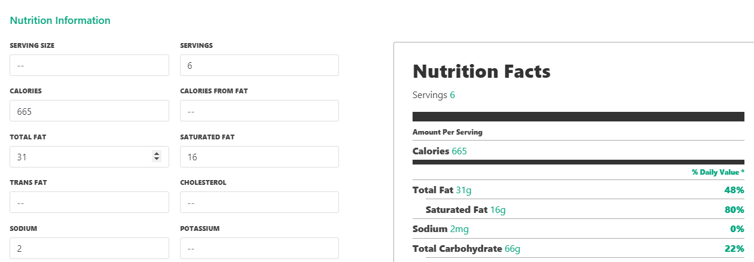This screenshot has height=262, width=754.
Task: Focus the Servings input showing 6
Action: coord(259,65)
